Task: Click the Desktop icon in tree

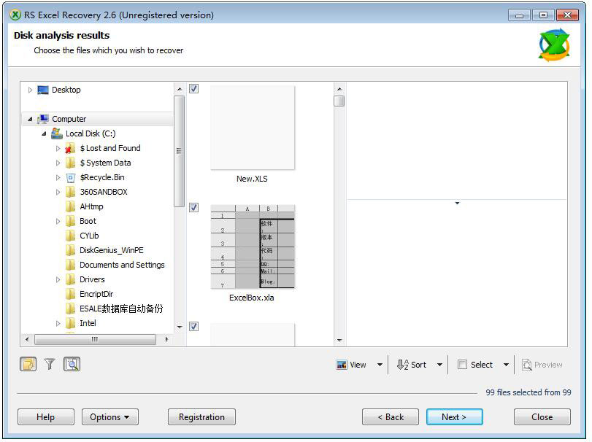Action: [x=43, y=90]
